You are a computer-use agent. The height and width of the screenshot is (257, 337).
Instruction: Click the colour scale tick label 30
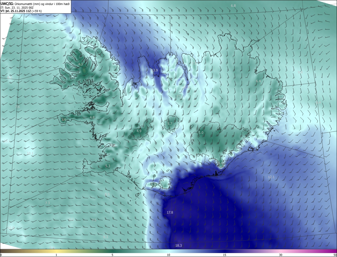coord(281,255)
